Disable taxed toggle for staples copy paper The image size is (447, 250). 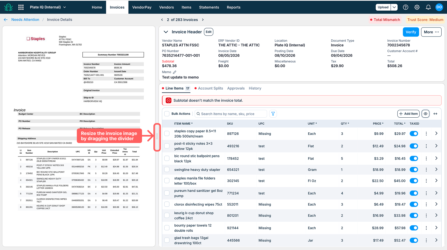pyautogui.click(x=414, y=134)
